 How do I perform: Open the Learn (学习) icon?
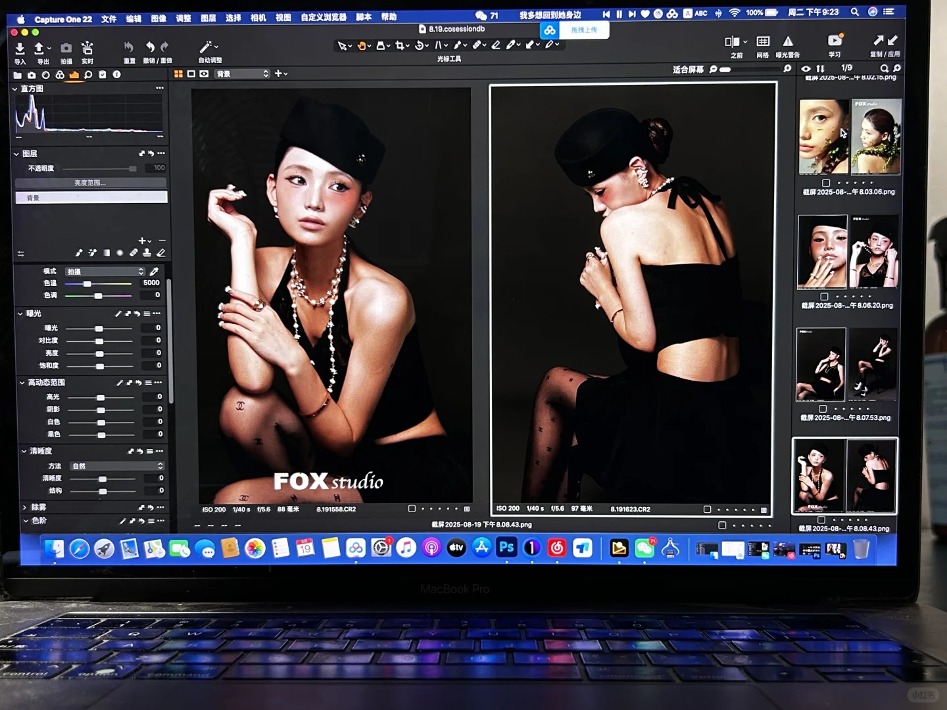click(x=835, y=41)
